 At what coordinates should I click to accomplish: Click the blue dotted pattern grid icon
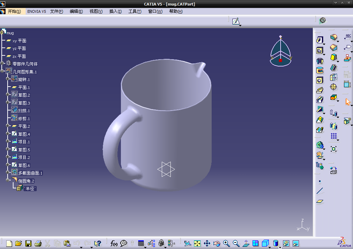334,136
